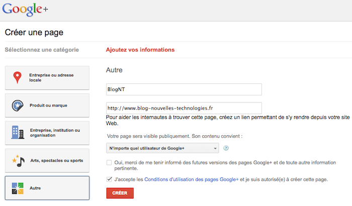Select the Produit ou marque label

pos(48,106)
